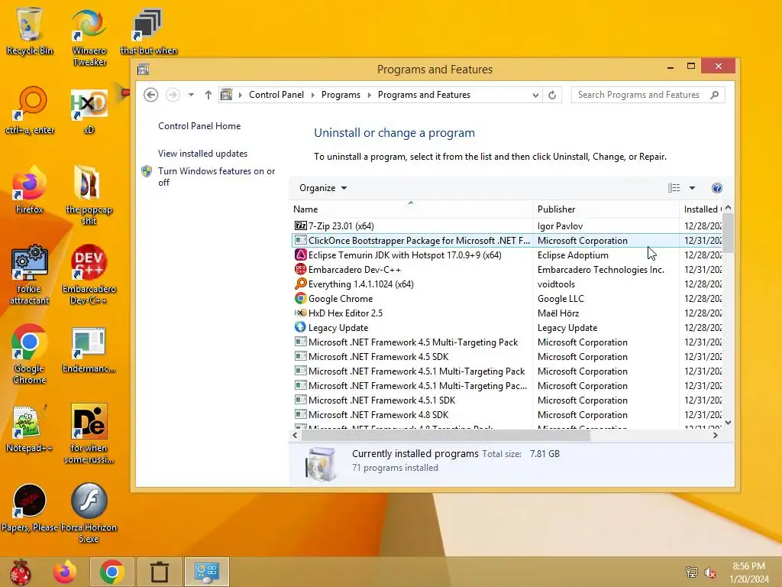
Task: Click the change view icon
Action: tap(674, 188)
